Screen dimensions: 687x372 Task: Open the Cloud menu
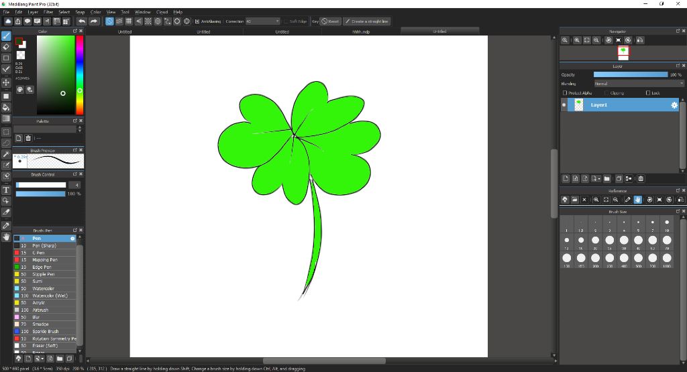tap(162, 12)
